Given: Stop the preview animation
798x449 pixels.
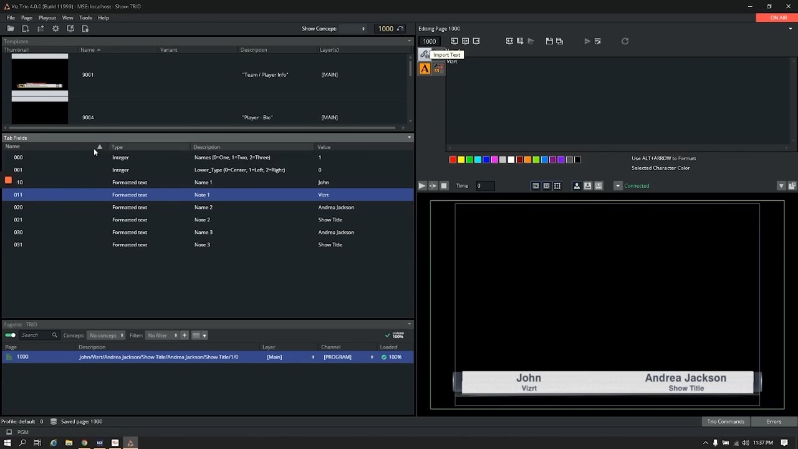Looking at the screenshot, I should pos(444,186).
